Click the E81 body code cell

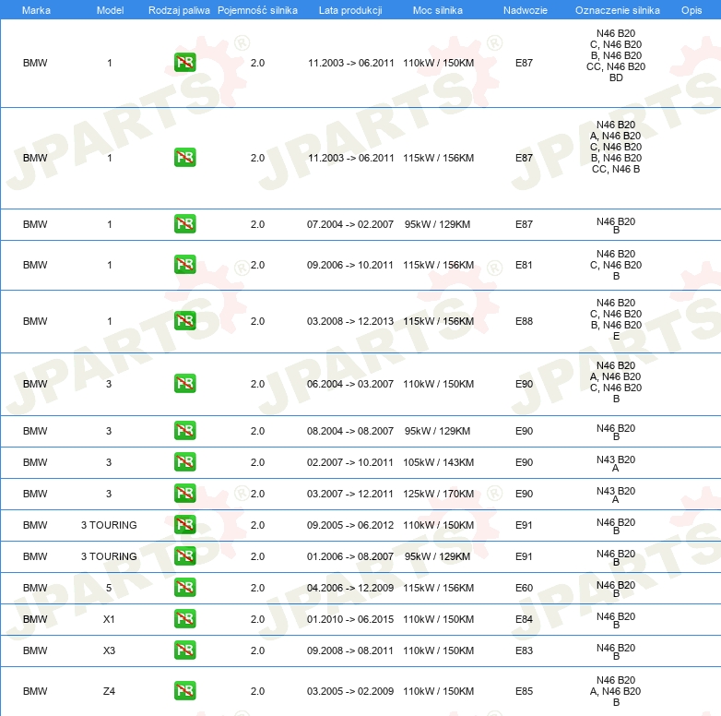coord(524,265)
